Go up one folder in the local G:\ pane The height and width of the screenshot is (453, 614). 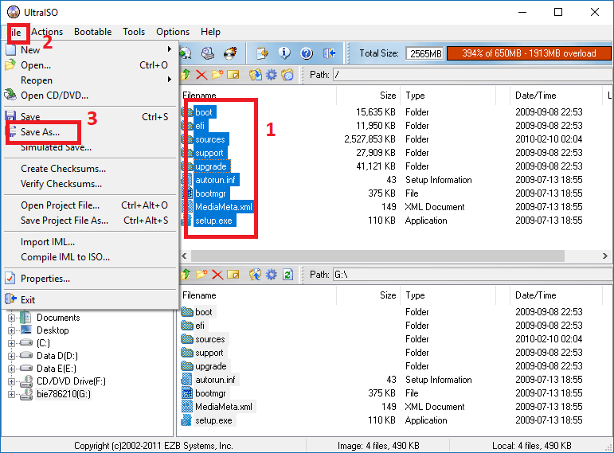click(x=186, y=275)
